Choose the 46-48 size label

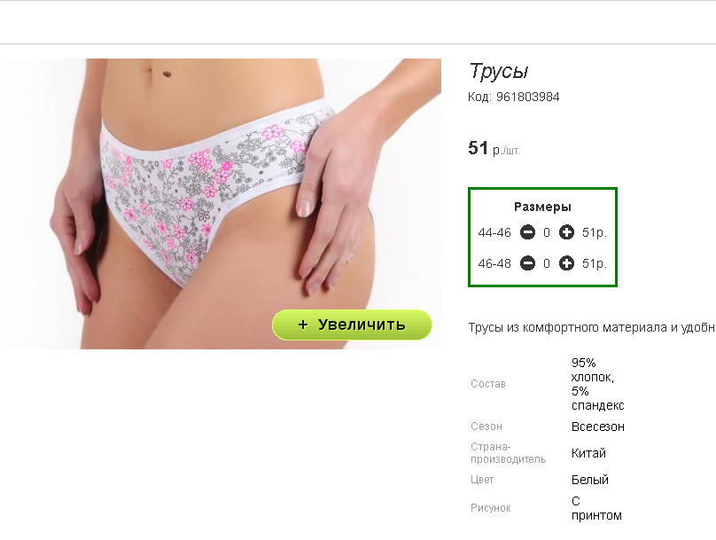coord(494,264)
